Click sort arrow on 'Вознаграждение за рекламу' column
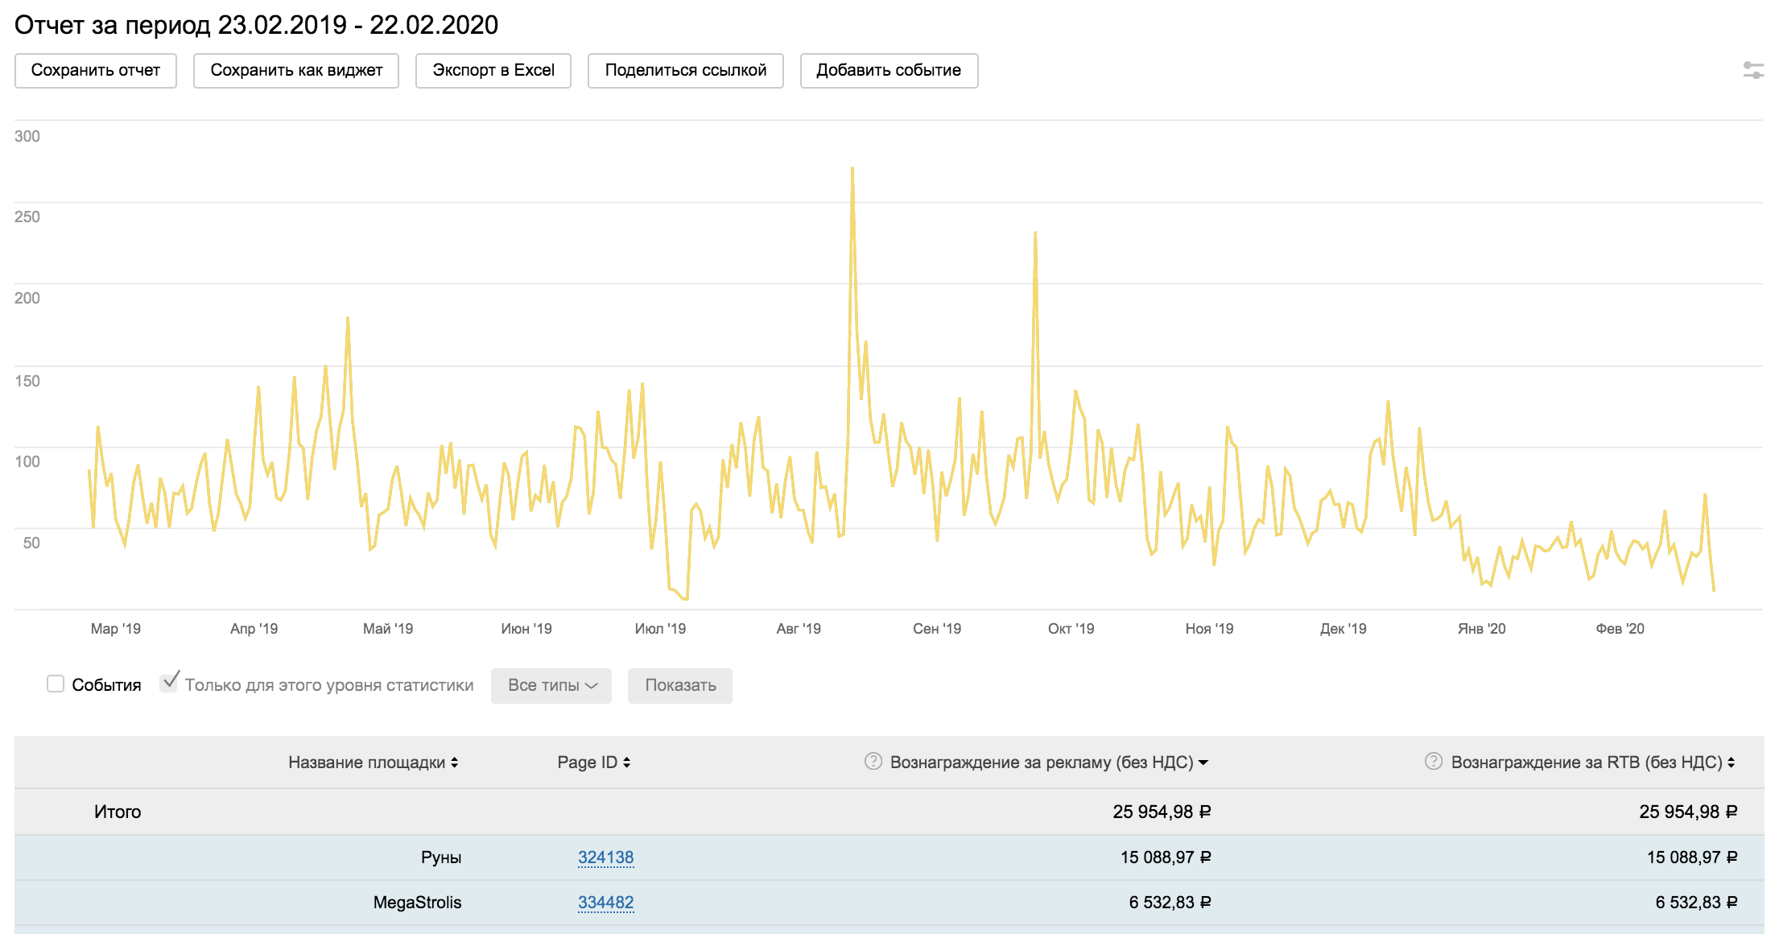The image size is (1779, 934). tap(1203, 762)
